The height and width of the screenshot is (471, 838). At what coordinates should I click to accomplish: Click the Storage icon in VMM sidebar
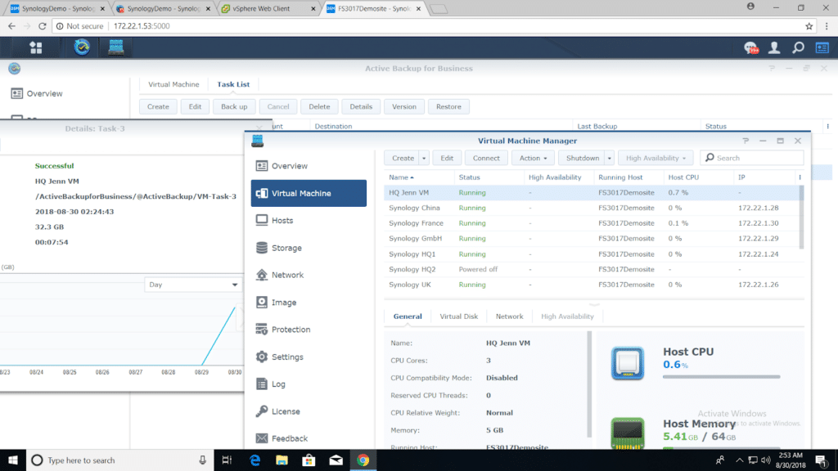click(262, 248)
